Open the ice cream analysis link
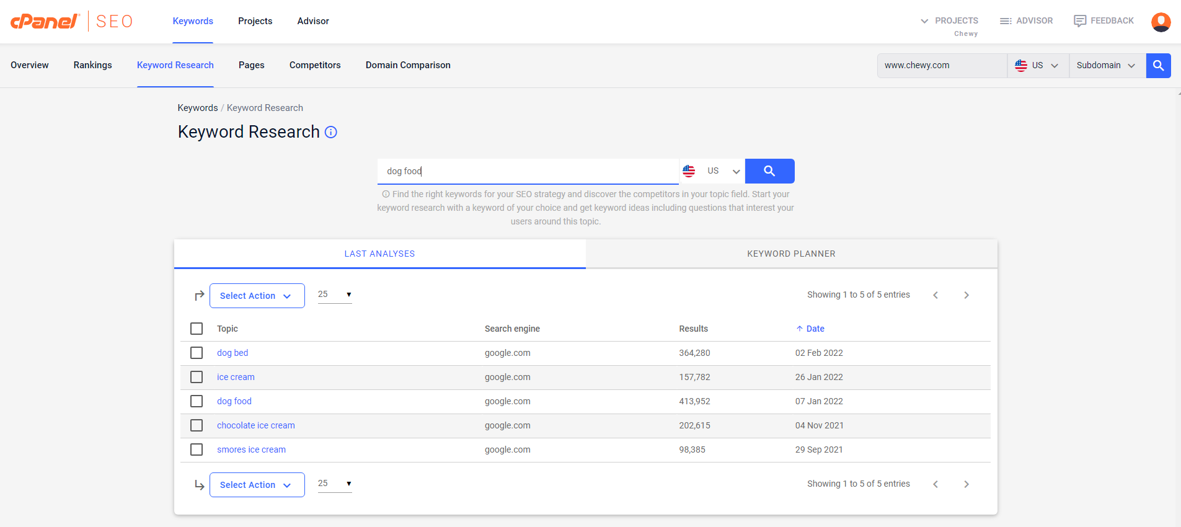Screen dimensions: 1181x527 [236, 377]
